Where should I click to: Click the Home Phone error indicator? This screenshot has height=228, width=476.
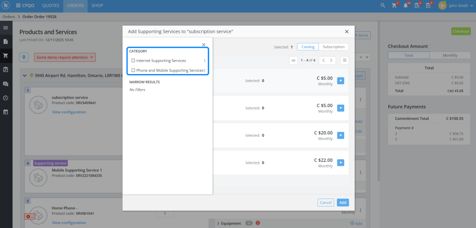[x=30, y=217]
